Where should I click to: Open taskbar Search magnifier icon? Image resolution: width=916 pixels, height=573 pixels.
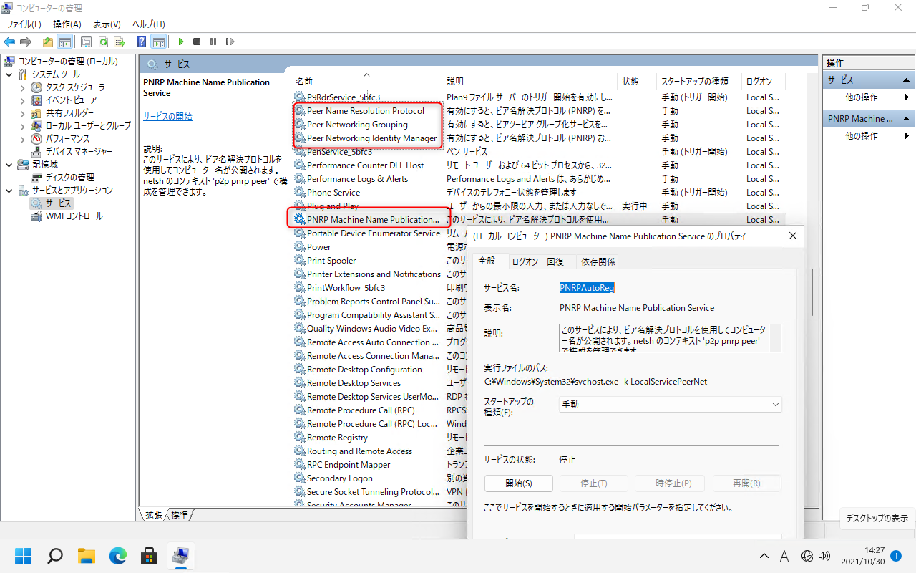pos(55,555)
